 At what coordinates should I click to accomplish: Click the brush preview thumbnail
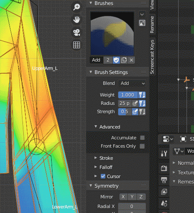coord(112,34)
